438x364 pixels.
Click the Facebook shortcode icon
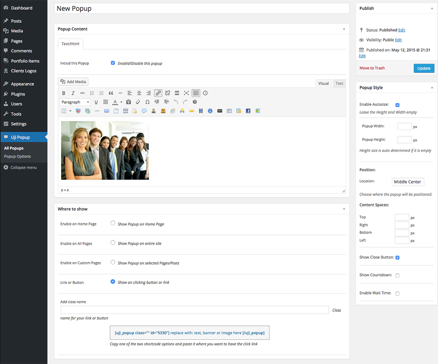click(248, 111)
